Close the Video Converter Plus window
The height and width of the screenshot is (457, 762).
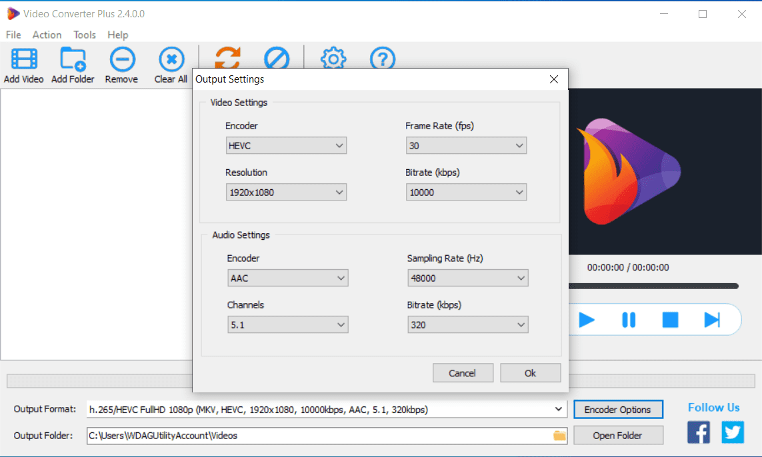pyautogui.click(x=741, y=13)
